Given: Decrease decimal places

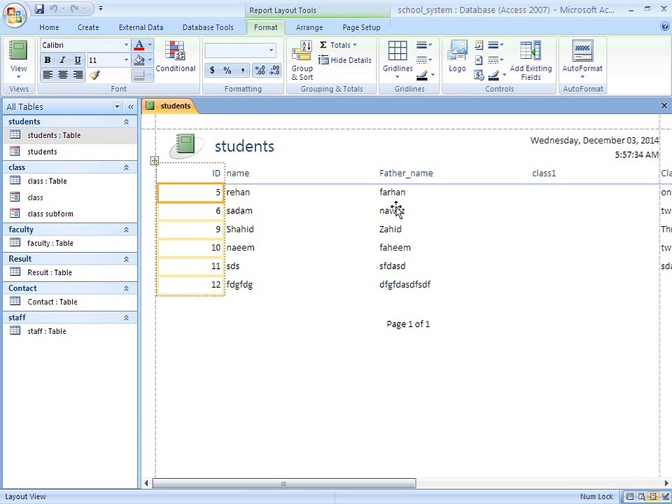Looking at the screenshot, I should pyautogui.click(x=274, y=70).
